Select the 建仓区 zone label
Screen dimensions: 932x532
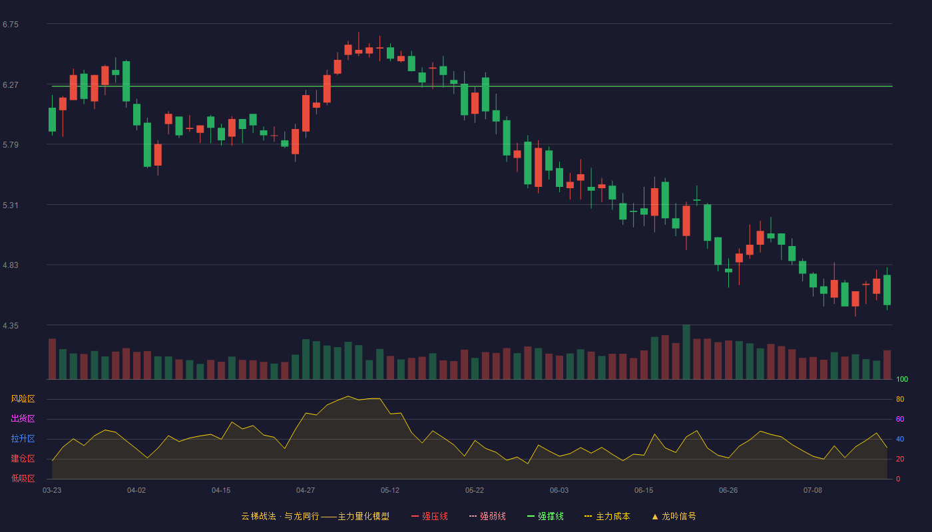click(23, 459)
